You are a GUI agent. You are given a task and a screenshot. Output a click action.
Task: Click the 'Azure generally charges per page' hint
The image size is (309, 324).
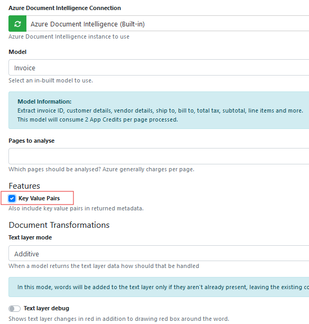[148, 169]
